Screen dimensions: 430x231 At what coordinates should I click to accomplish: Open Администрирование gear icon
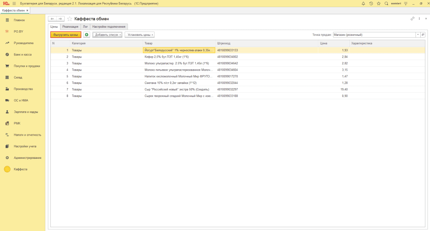[x=7, y=158]
